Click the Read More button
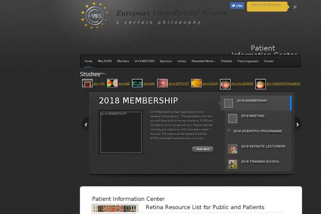The width and height of the screenshot is (321, 214). coord(203,149)
